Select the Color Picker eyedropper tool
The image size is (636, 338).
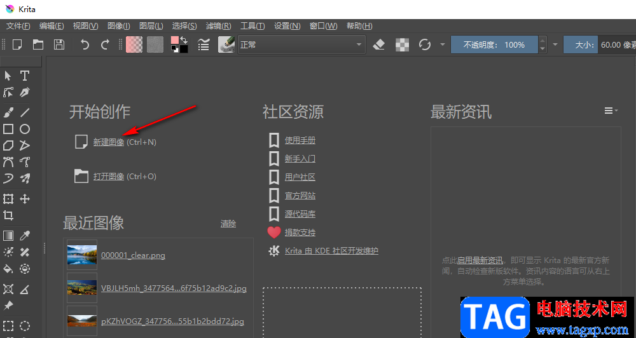(x=25, y=236)
